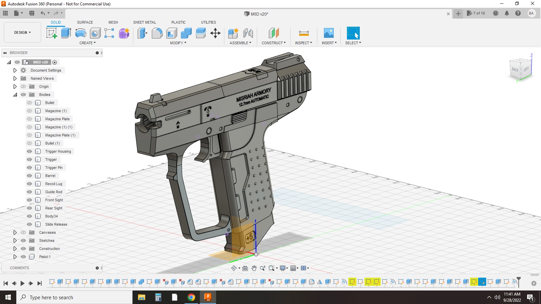Hide the Slide Release body
541x304 pixels.
[29, 224]
